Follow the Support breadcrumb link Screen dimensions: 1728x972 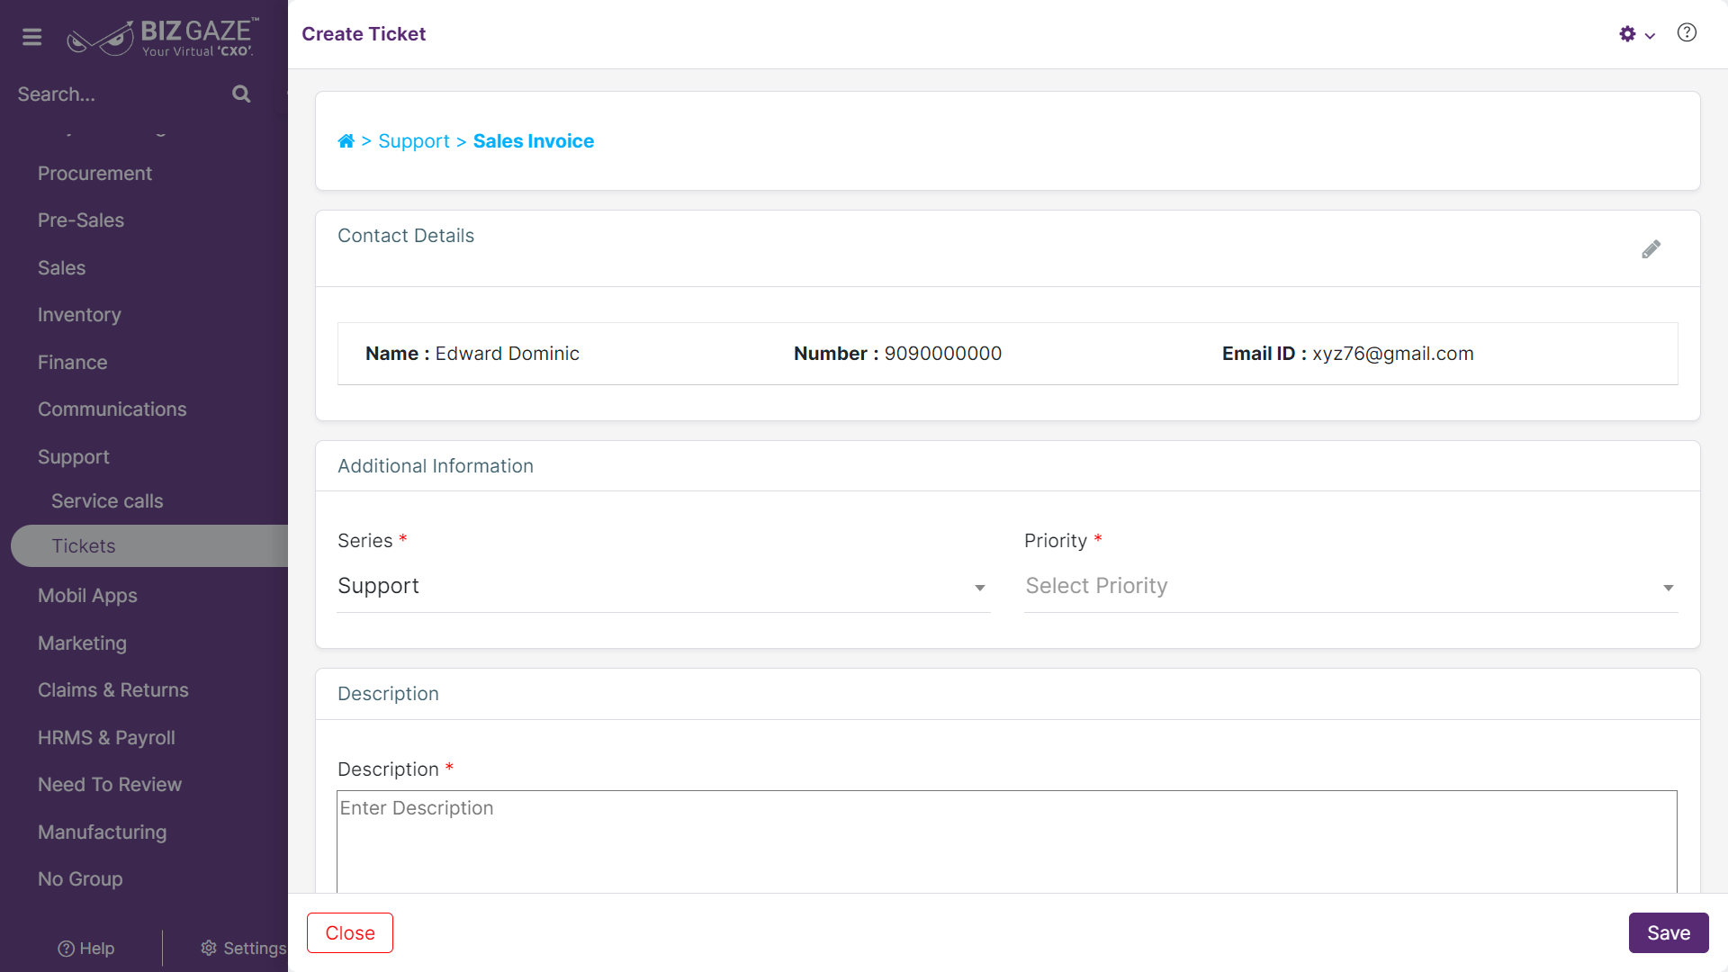coord(414,141)
